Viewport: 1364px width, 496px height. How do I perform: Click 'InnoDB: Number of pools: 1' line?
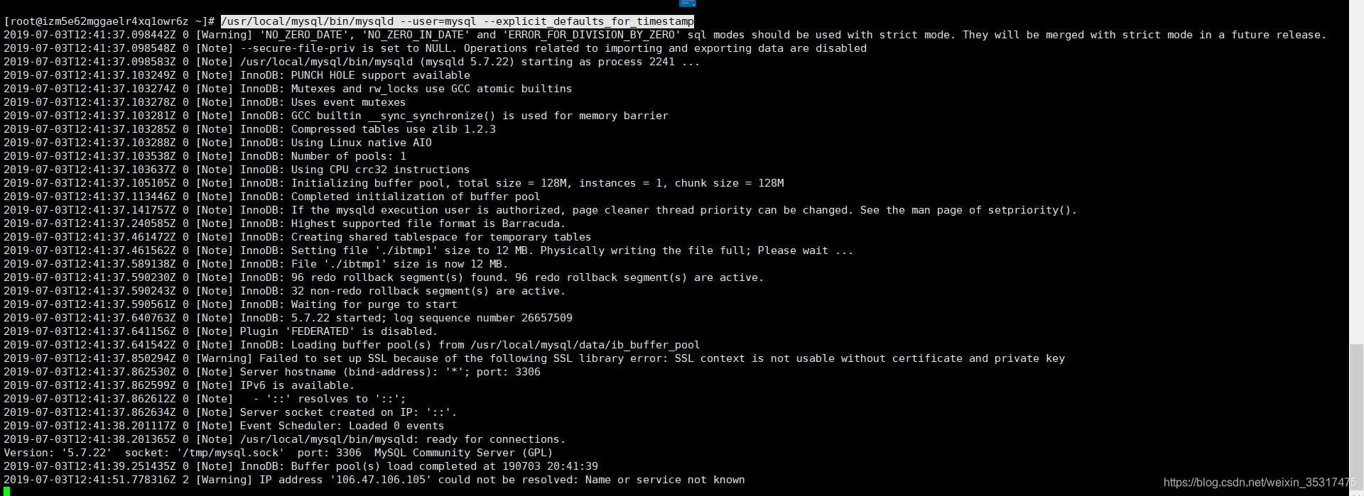pyautogui.click(x=205, y=156)
